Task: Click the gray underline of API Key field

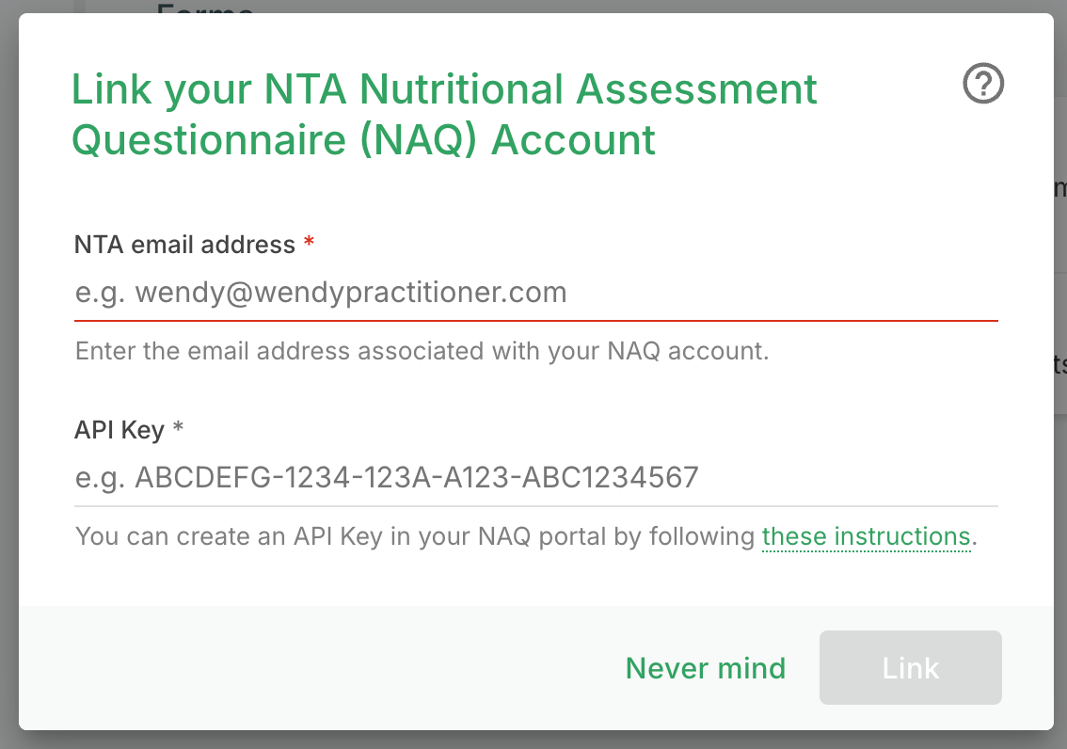Action: point(535,506)
